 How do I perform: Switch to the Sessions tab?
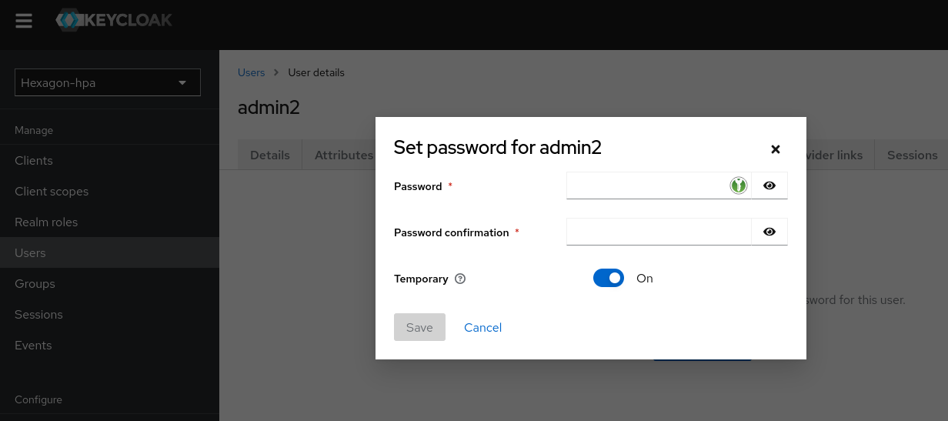point(912,155)
